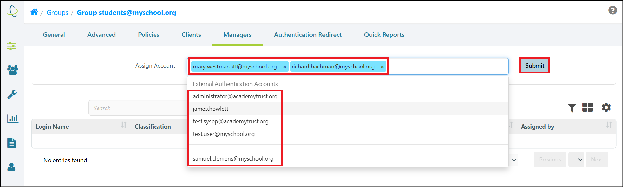Sort by Assigned by column arrows
The width and height of the screenshot is (623, 187).
pos(609,125)
